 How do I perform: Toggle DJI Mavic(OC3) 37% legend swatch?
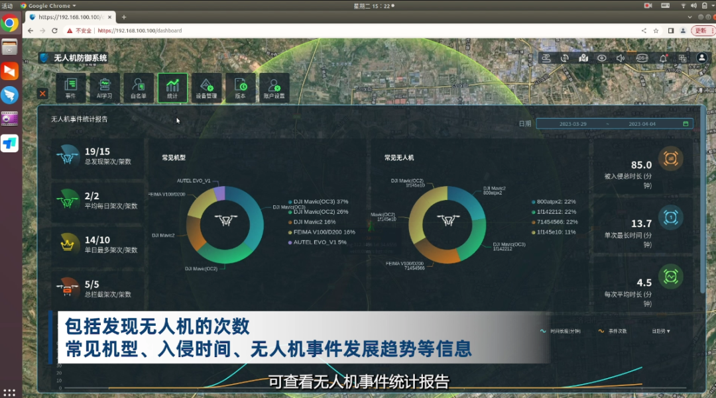290,201
